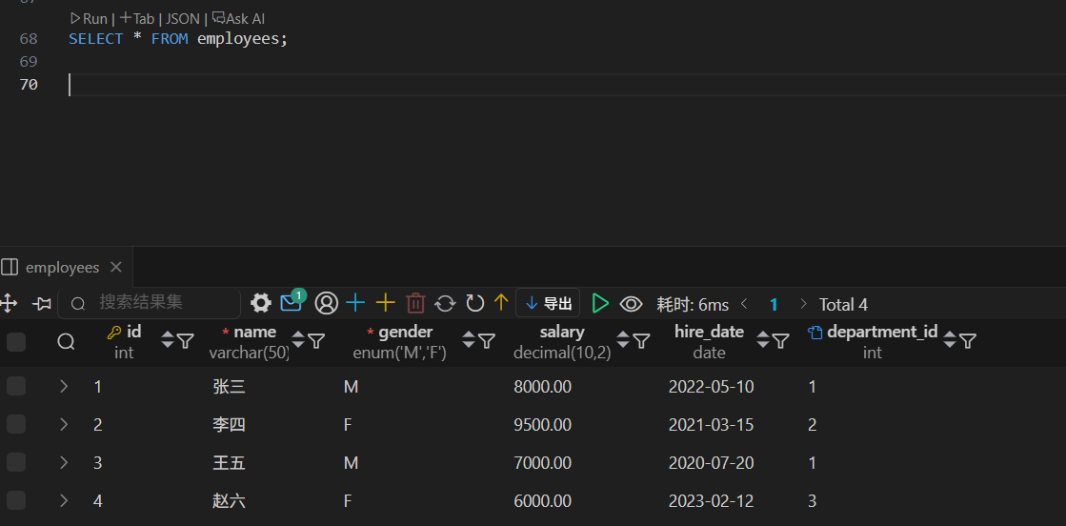
Task: Run query with green play icon
Action: pos(599,303)
